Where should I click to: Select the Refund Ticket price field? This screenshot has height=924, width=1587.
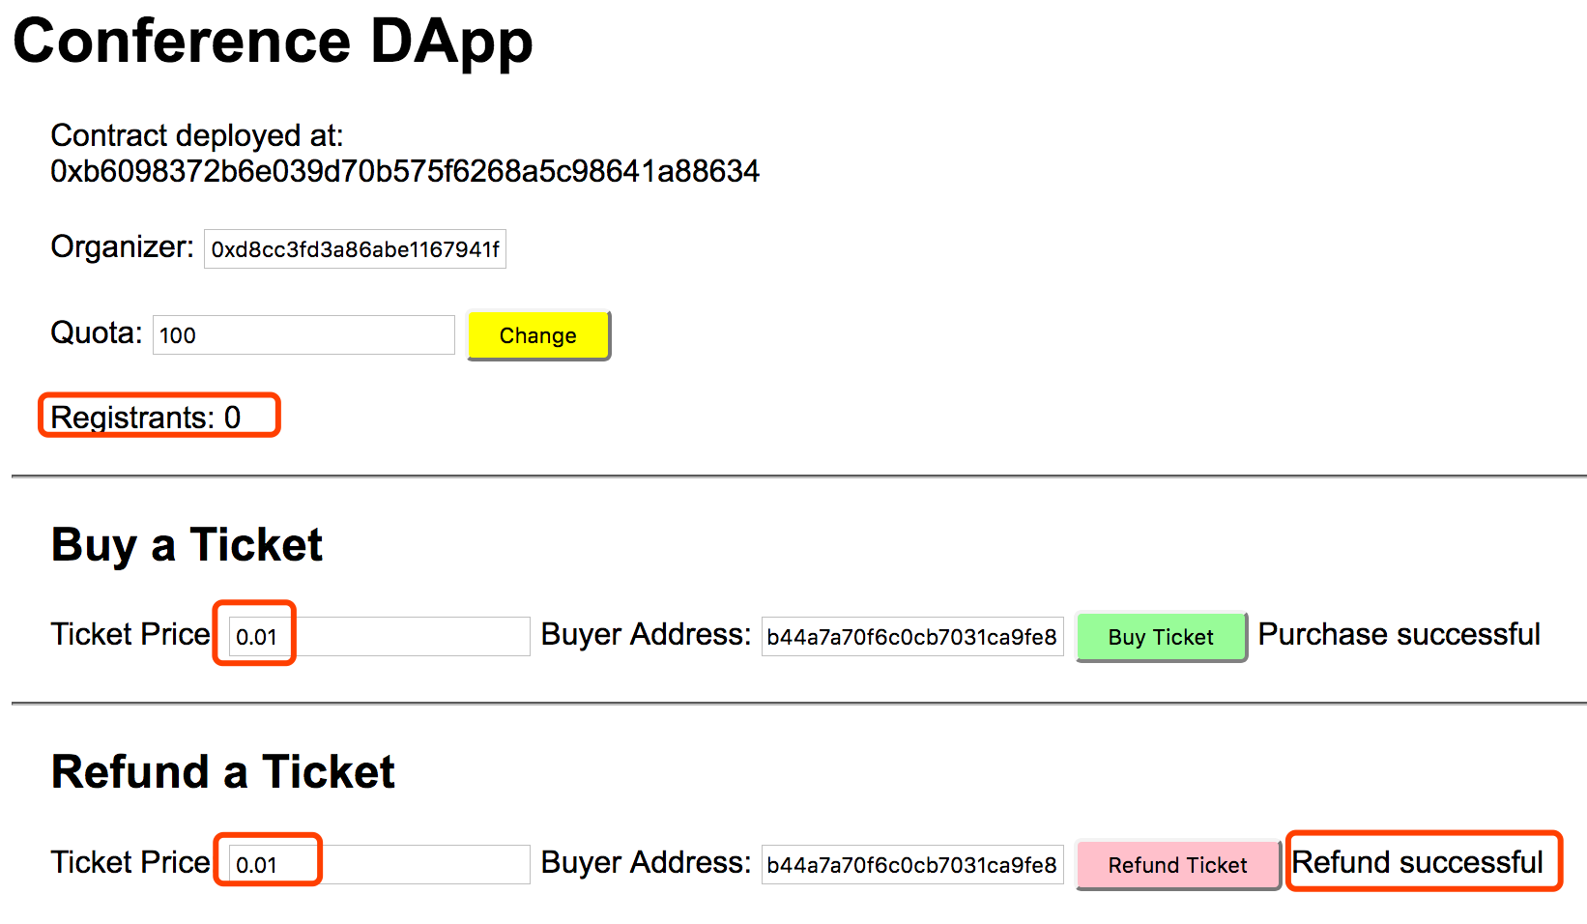tap(379, 865)
